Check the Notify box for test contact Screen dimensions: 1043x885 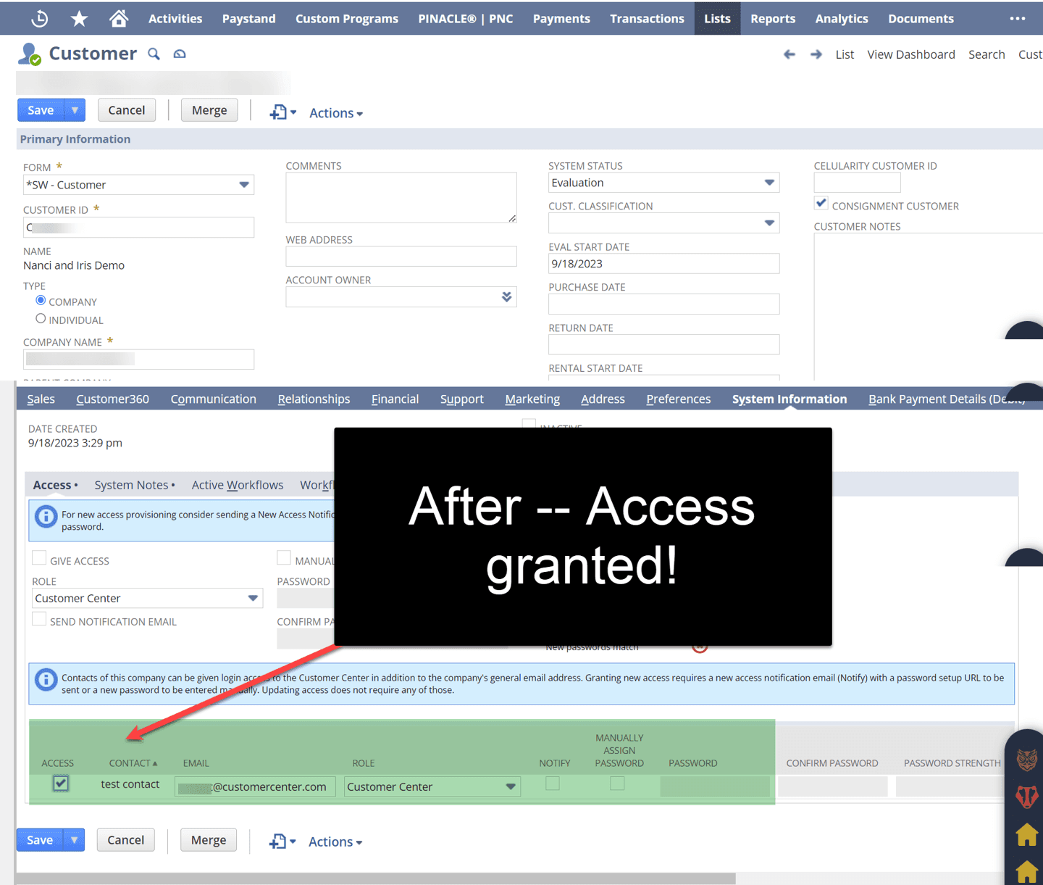[x=553, y=784]
